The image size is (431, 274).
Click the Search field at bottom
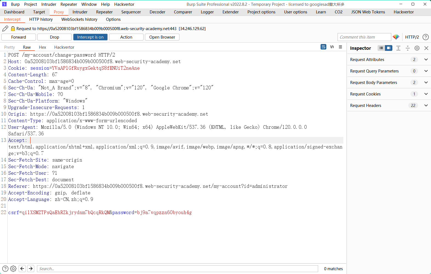coord(177,269)
